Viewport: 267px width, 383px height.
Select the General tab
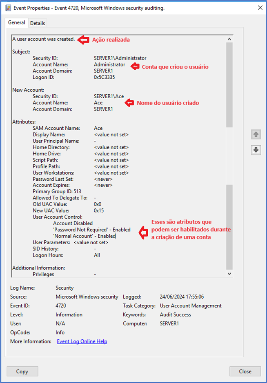tap(17, 23)
